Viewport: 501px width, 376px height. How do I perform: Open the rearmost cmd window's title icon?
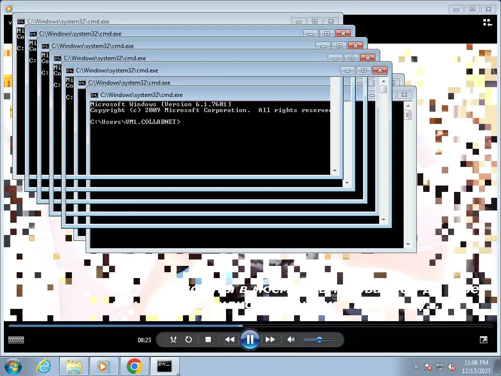pos(21,22)
